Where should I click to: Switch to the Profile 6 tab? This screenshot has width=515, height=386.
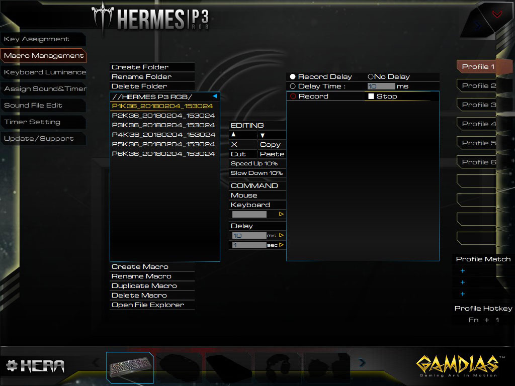click(x=478, y=162)
